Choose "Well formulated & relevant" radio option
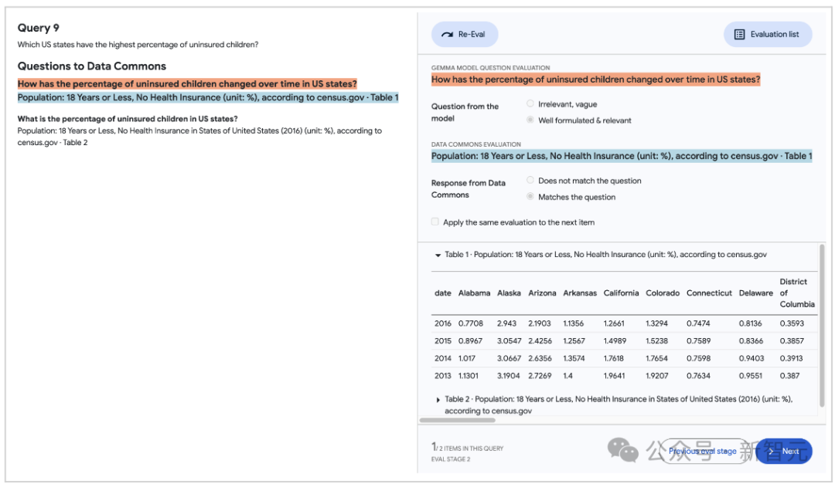 point(530,120)
